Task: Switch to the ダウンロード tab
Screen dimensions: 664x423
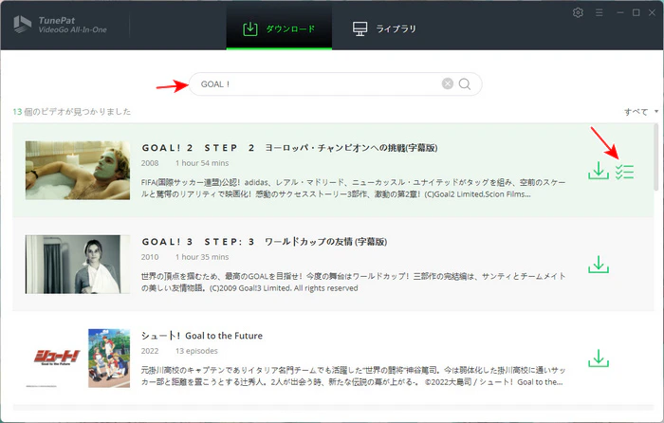Action: 279,28
